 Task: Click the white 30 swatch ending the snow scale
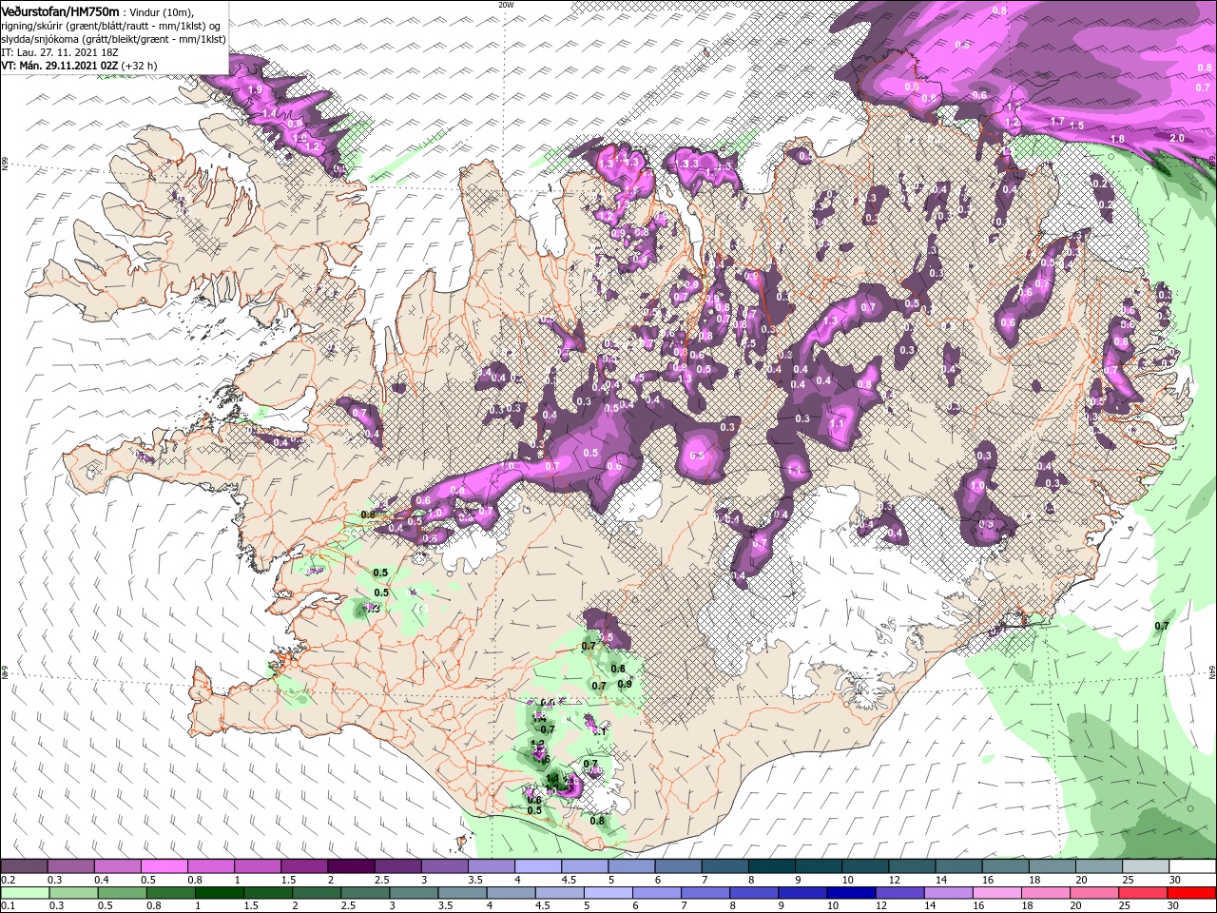pyautogui.click(x=1192, y=866)
